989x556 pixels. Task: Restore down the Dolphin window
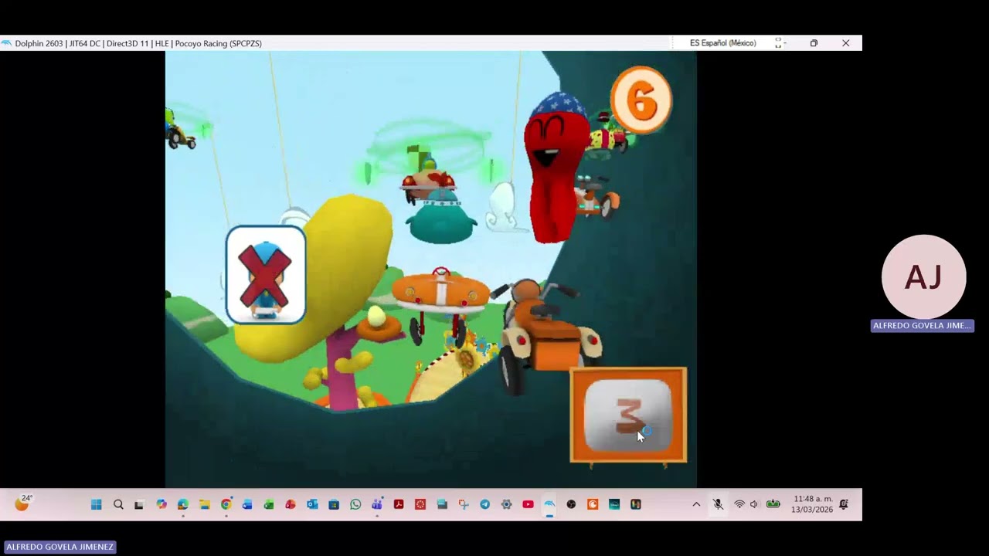[814, 43]
